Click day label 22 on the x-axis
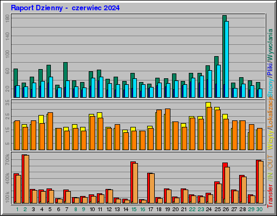Image resolution: width=277 pixels, height=216 pixels. pos(192,210)
